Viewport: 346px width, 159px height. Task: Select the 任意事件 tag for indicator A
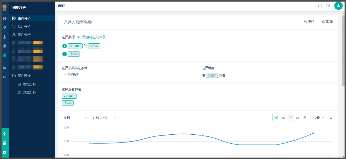pos(75,46)
